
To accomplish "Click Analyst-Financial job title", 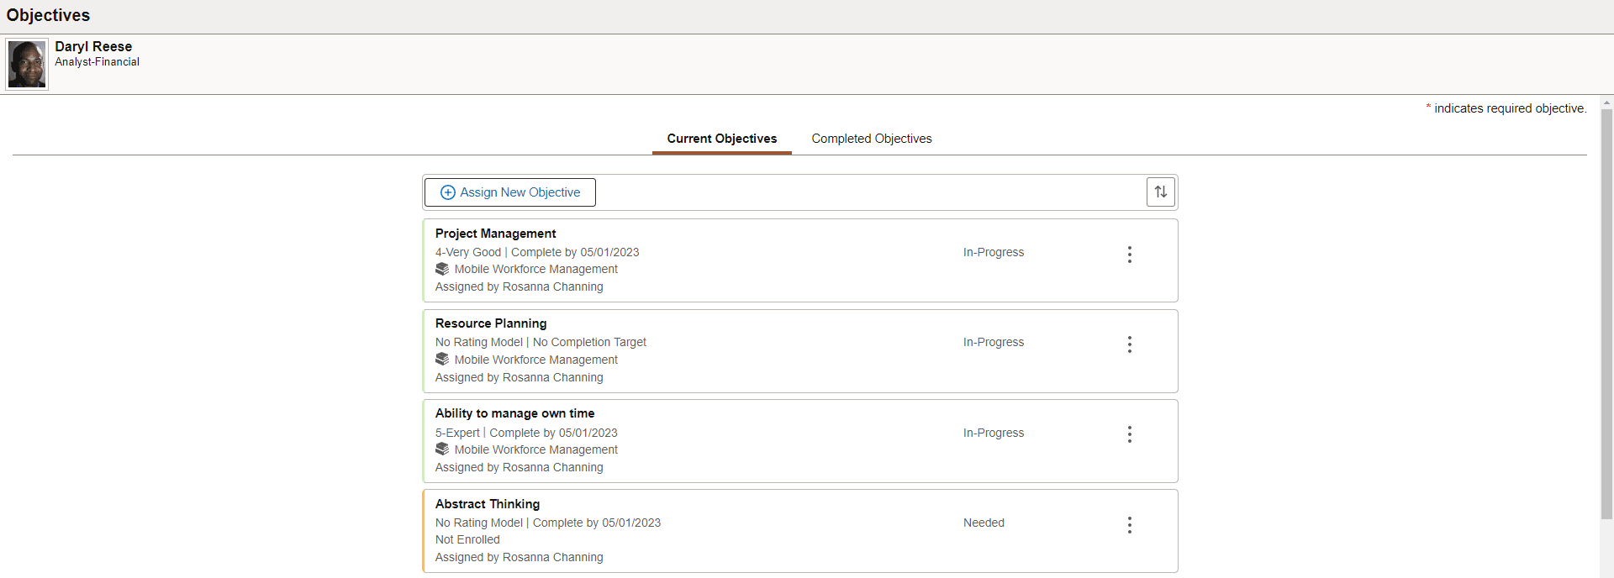I will point(98,62).
